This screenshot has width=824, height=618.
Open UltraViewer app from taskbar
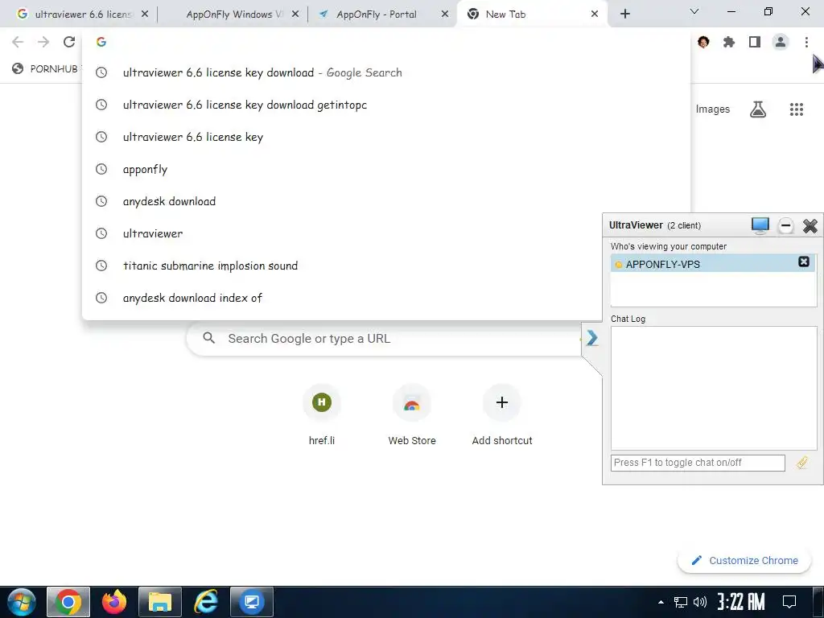252,602
